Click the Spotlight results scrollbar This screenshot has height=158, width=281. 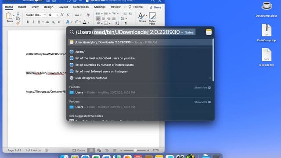point(213,60)
